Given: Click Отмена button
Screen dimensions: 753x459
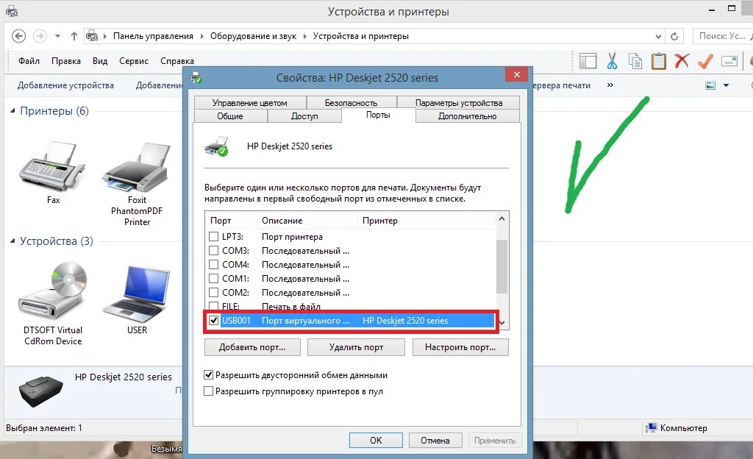Looking at the screenshot, I should coord(435,441).
